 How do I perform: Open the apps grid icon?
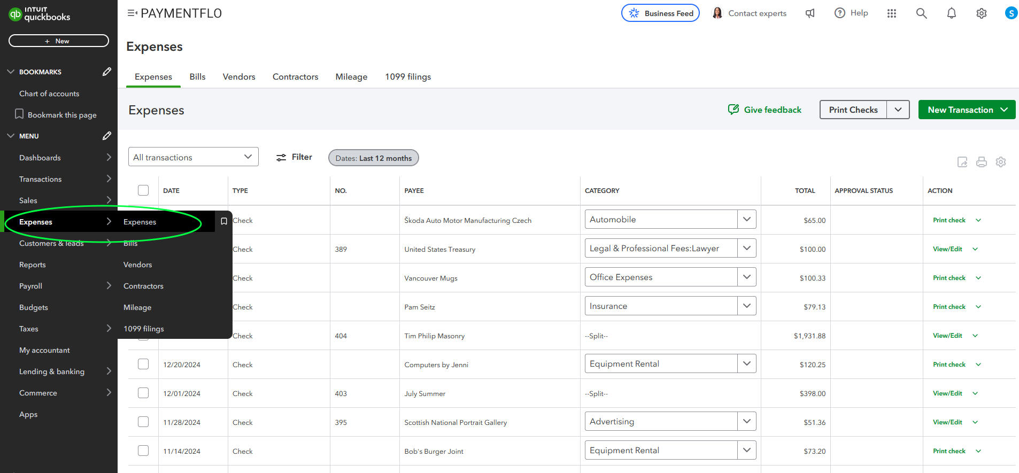coord(892,13)
